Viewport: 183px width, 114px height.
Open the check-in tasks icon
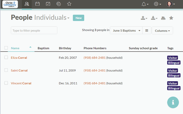[x=48, y=4]
